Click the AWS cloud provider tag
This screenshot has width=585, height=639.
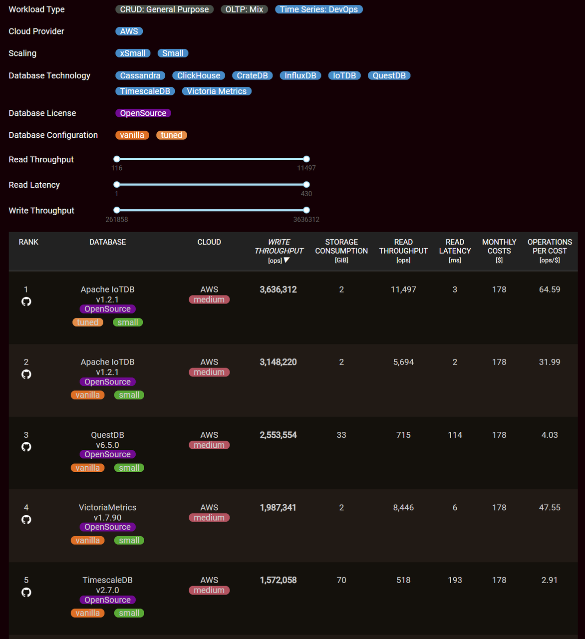(x=129, y=31)
